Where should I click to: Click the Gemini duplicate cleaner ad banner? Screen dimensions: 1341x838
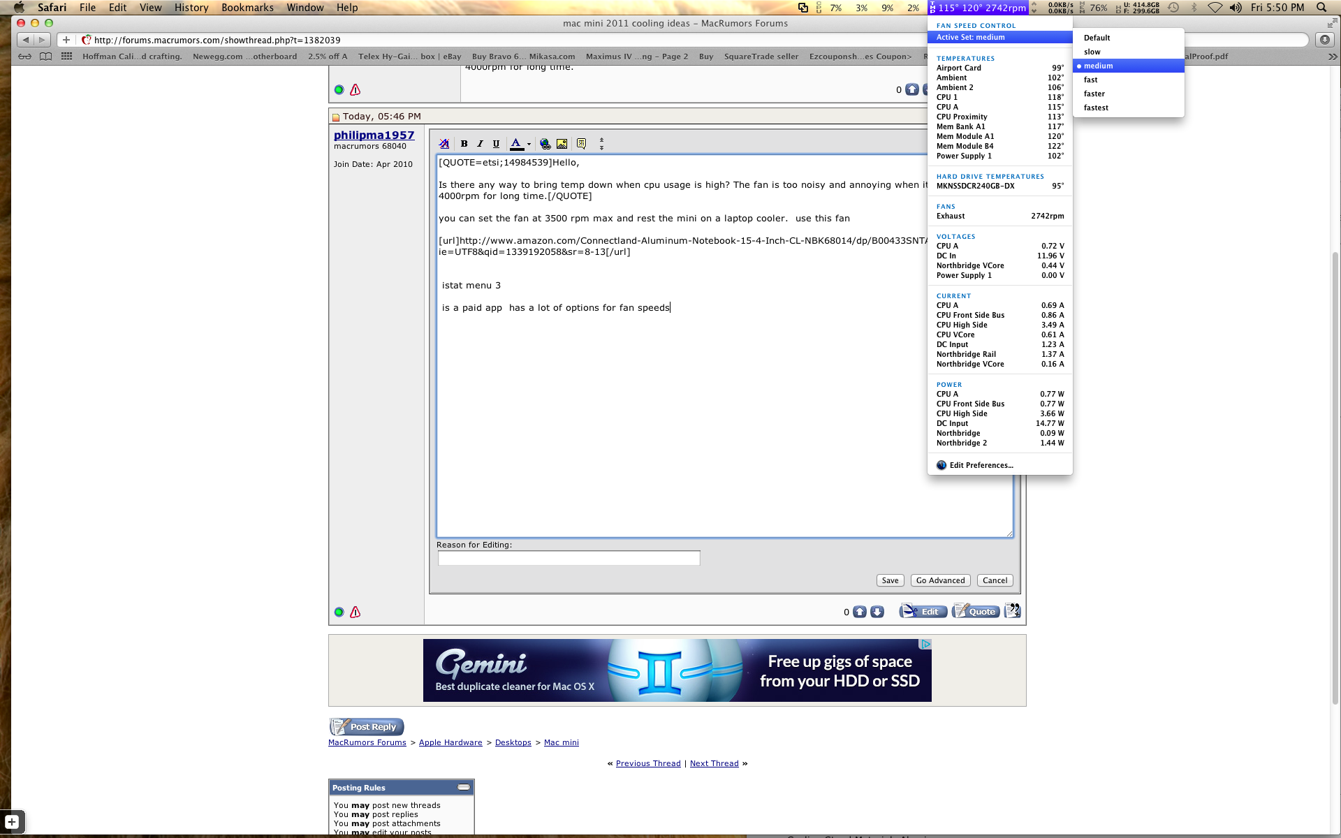point(677,670)
